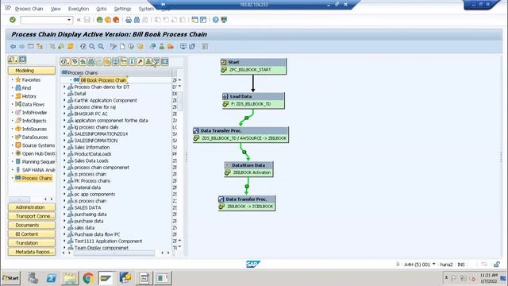Click the Translation button

click(x=32, y=243)
